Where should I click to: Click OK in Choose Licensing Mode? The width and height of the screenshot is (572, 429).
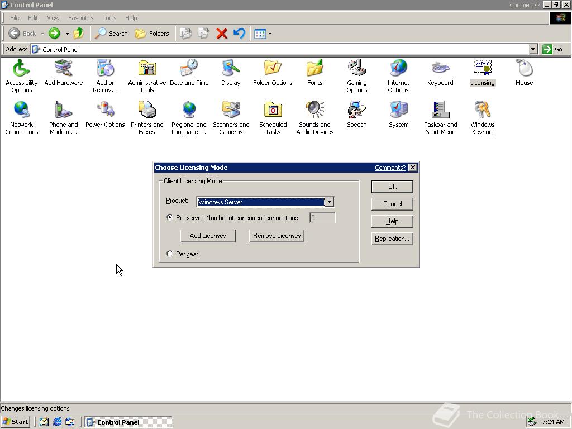pyautogui.click(x=392, y=187)
